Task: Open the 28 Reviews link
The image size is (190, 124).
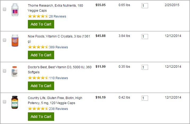Action: pos(58,16)
